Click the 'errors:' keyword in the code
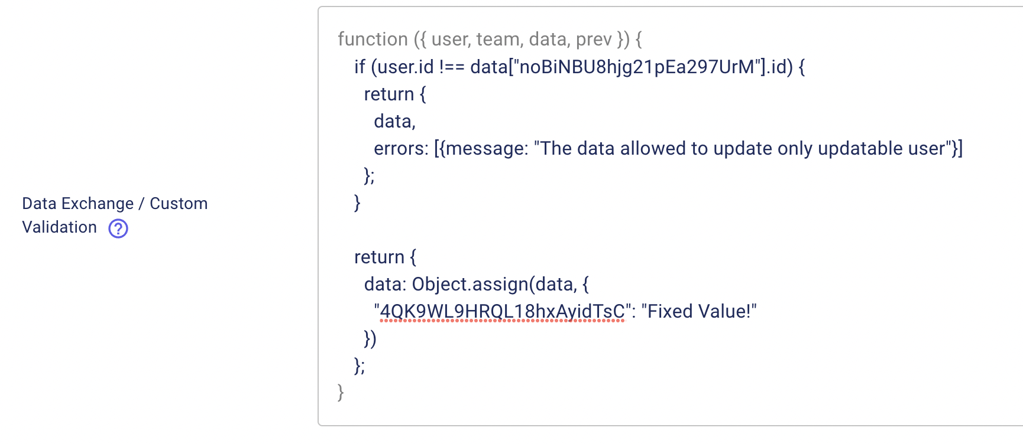The image size is (1023, 444). [x=401, y=148]
